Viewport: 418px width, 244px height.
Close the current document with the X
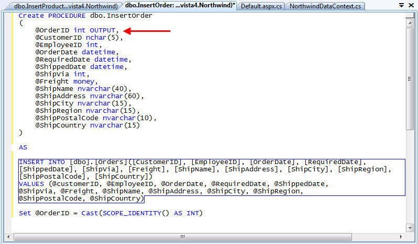click(x=411, y=5)
